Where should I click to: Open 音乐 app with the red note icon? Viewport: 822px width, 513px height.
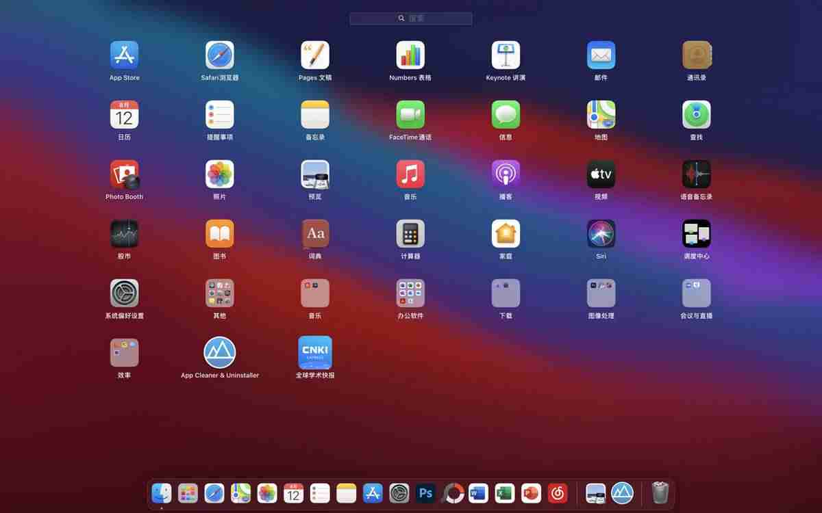410,174
